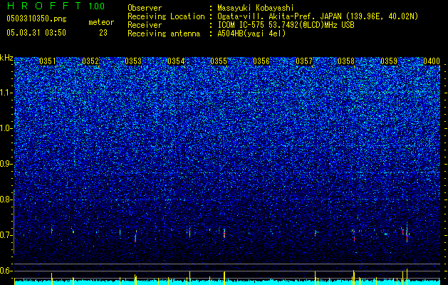This screenshot has width=448, height=285.
Task: Click the 0400 time marker
Action: click(432, 61)
